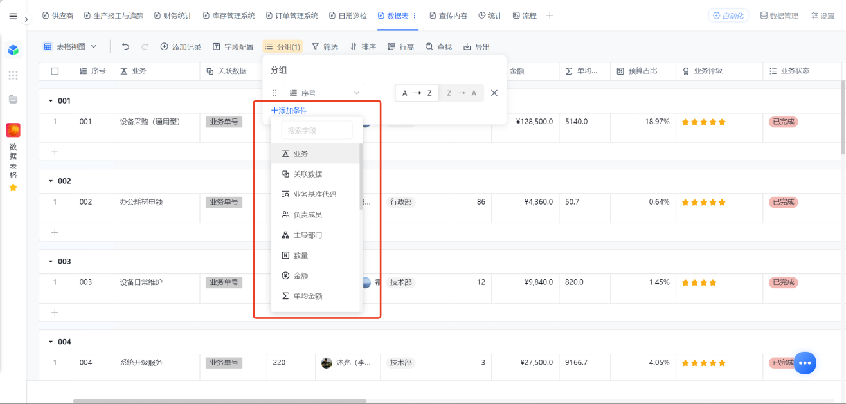
Task: Open 字段配置 field configuration
Action: coord(233,46)
